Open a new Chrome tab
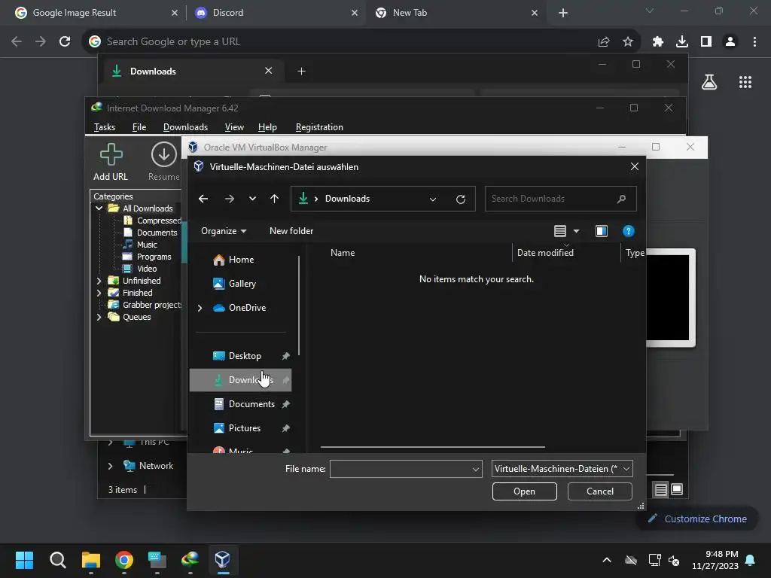 pos(563,14)
